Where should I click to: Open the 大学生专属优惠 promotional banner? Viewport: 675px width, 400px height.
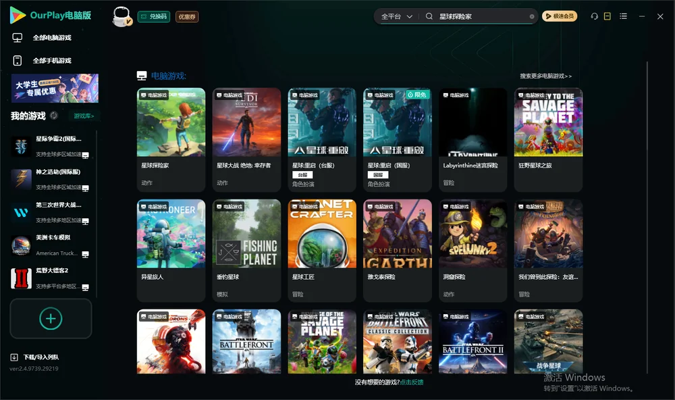pyautogui.click(x=55, y=89)
